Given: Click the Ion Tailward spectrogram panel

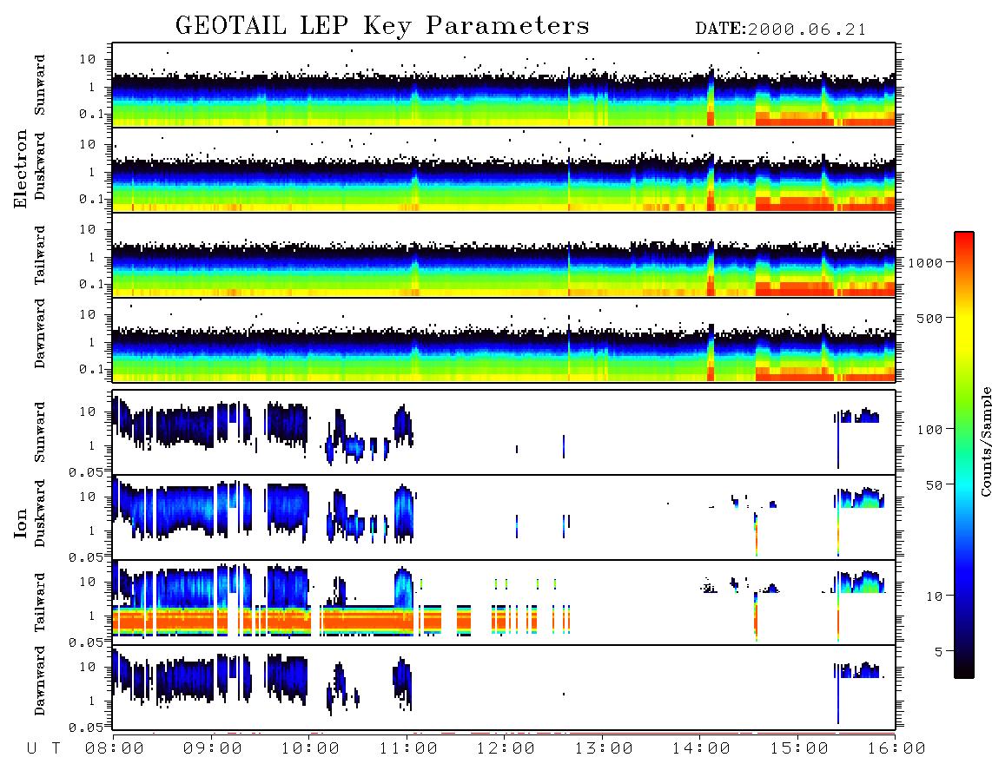Looking at the screenshot, I should [504, 603].
